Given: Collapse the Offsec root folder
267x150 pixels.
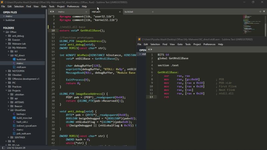Looking at the screenshot, I should [x=4, y=32].
